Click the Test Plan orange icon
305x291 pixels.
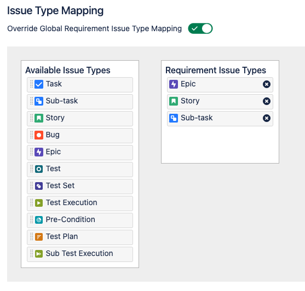click(39, 237)
